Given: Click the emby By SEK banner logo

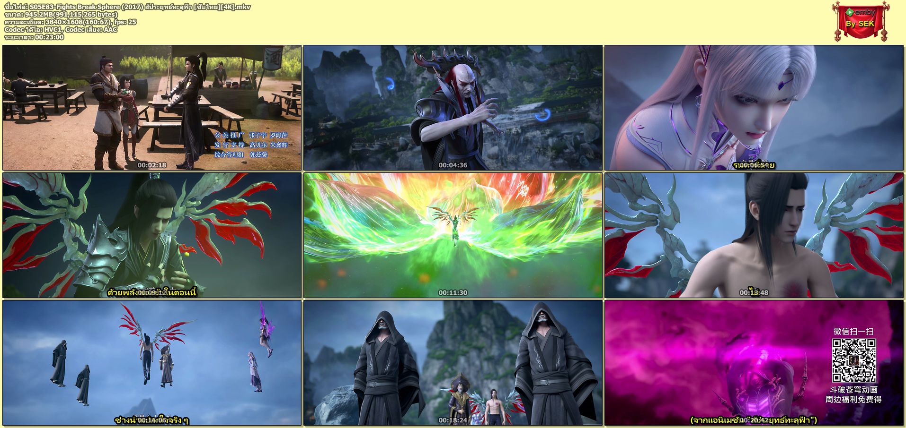Looking at the screenshot, I should [x=860, y=21].
